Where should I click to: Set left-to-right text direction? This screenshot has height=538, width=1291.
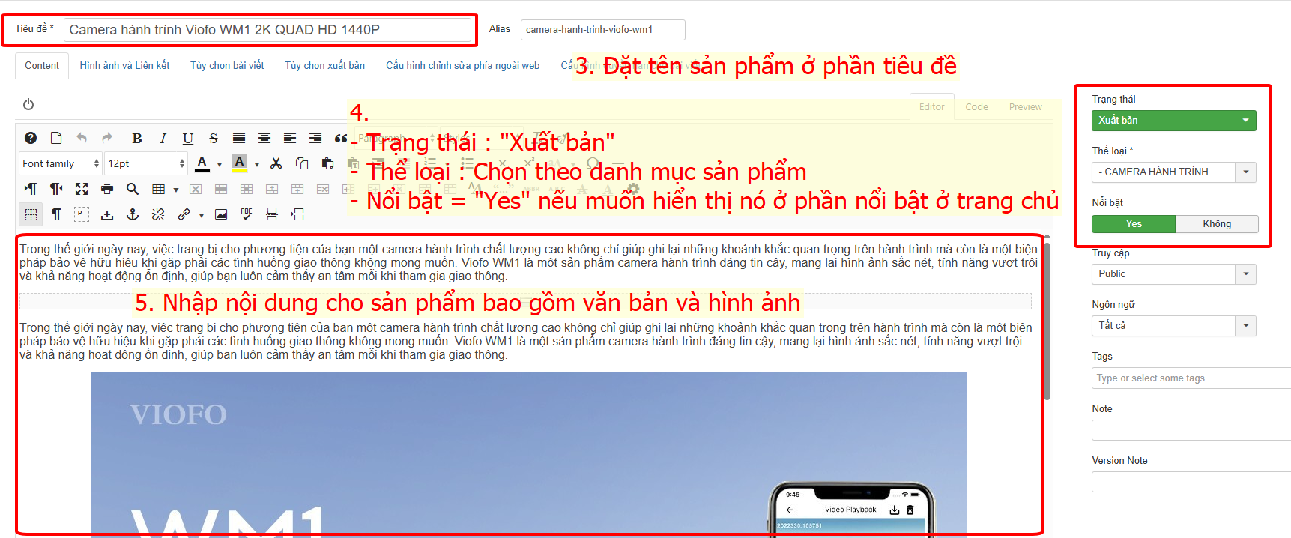31,189
